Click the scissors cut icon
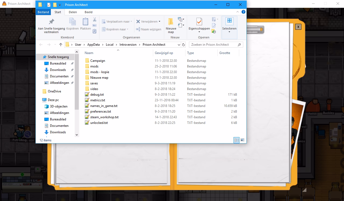The height and width of the screenshot is (201, 344). 95,20
